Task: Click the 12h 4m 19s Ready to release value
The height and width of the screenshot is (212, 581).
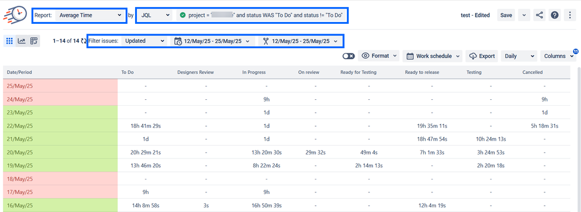Action: pos(431,206)
